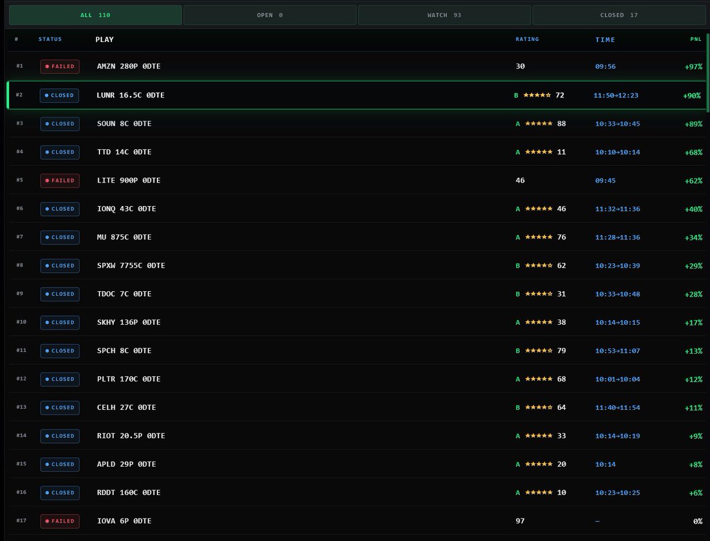Viewport: 710px width, 541px height.
Task: Click the star rating on LUNR row
Action: tap(537, 95)
